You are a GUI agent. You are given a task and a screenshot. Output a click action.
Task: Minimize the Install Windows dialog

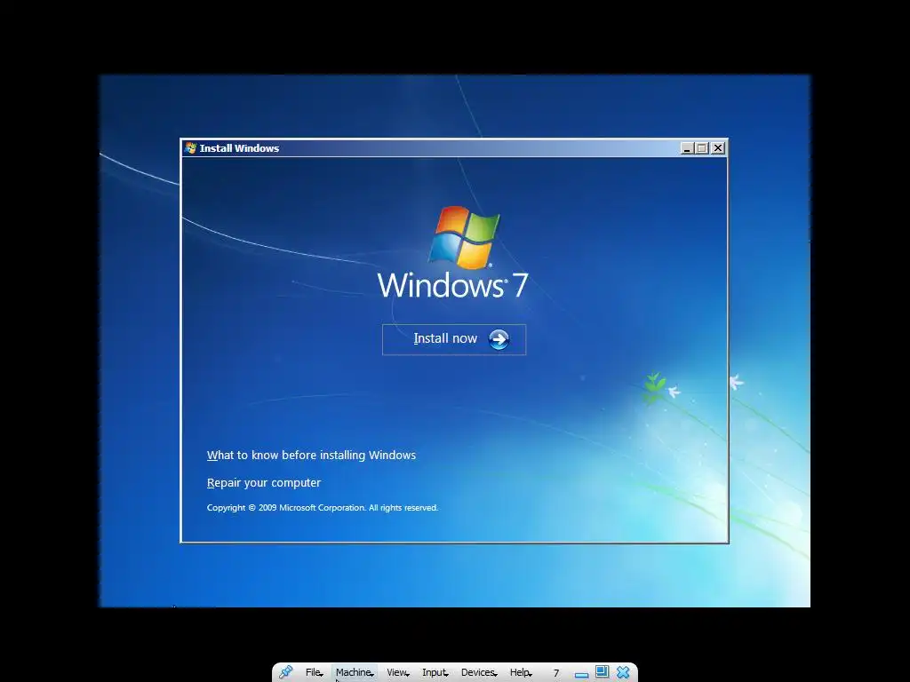[687, 148]
